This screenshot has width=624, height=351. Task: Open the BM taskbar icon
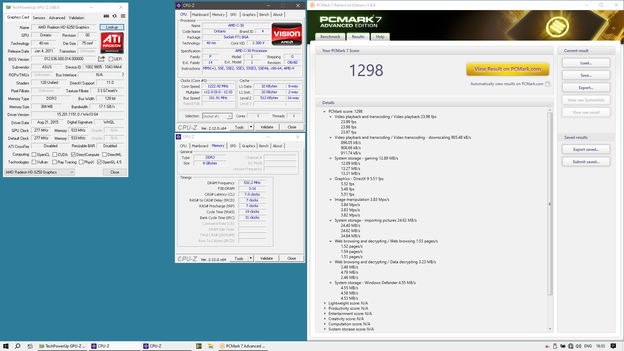click(x=199, y=346)
